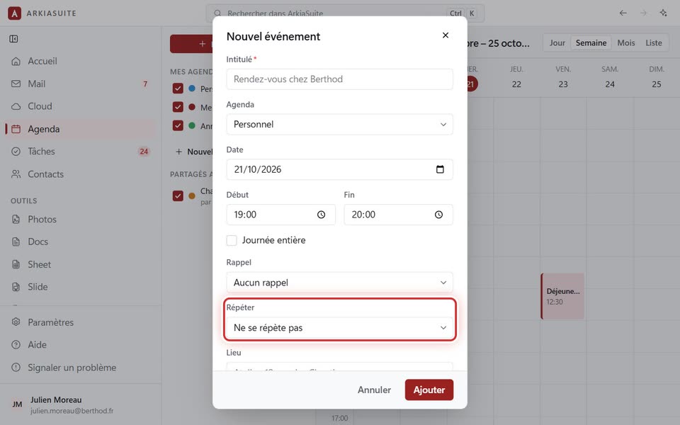Open the Julien Moreau account menu

[x=81, y=404]
